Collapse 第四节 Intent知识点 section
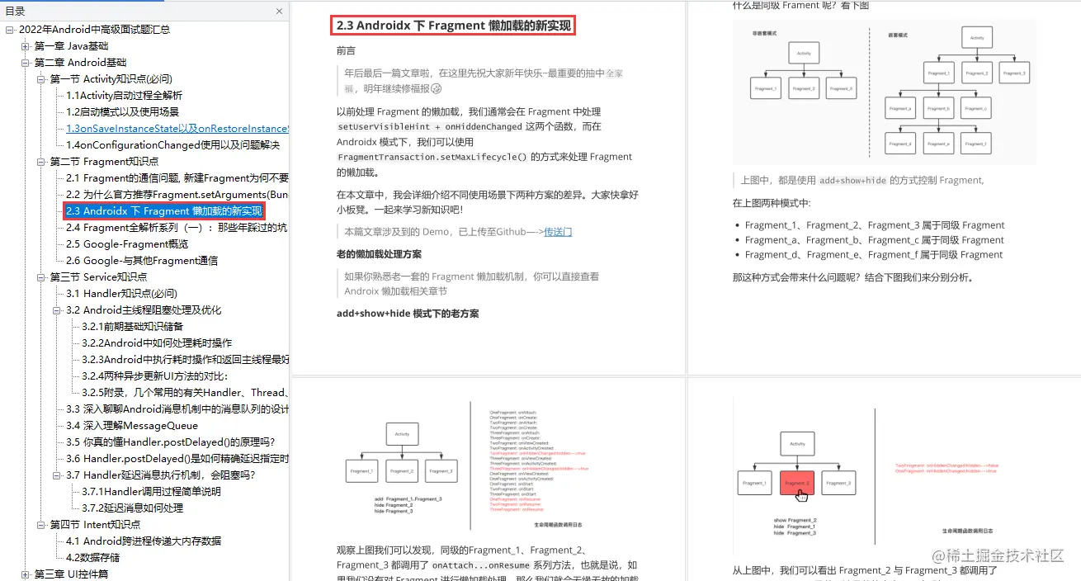 click(41, 525)
